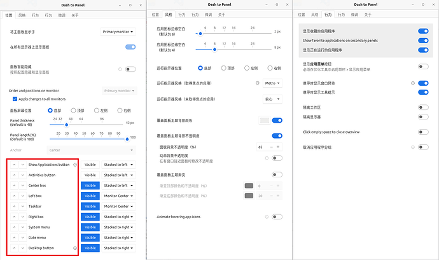Screen dimensions: 439x260
Task: Click the Panel length slider handle
Action: coord(127,139)
